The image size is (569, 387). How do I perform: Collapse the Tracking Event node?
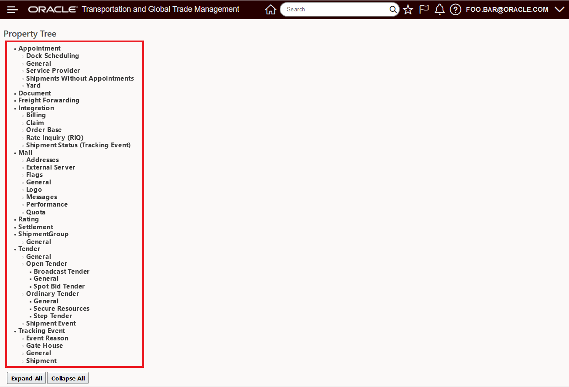click(x=41, y=331)
